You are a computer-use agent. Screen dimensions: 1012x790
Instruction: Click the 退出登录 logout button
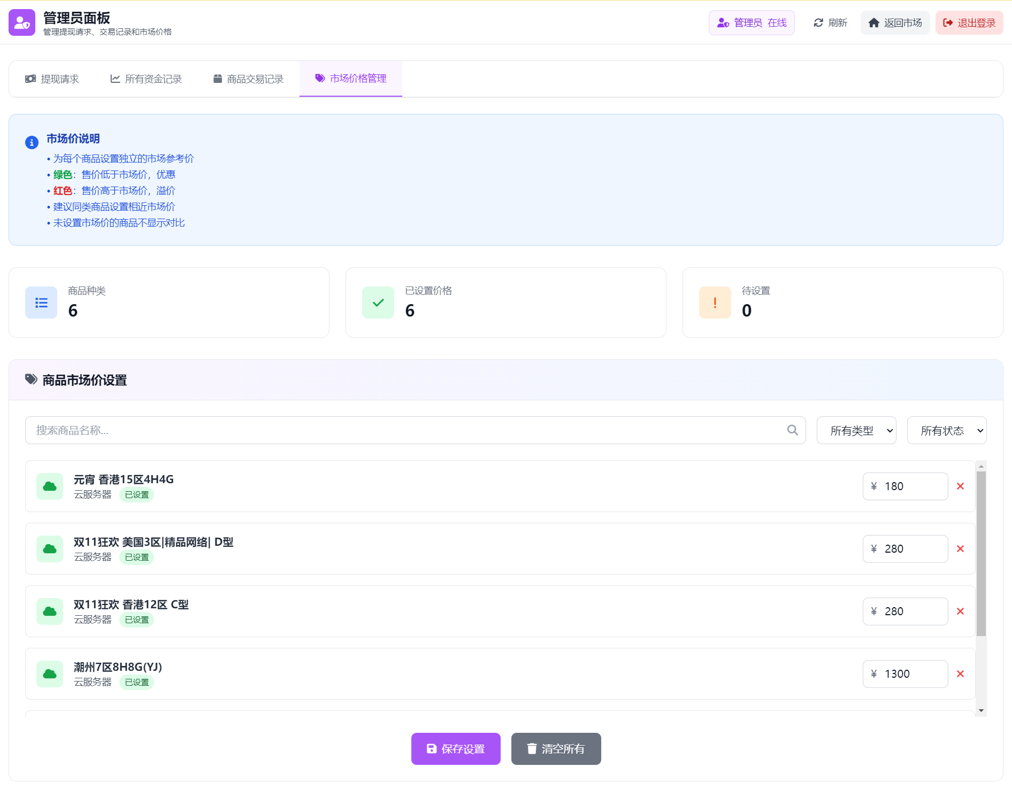point(969,22)
